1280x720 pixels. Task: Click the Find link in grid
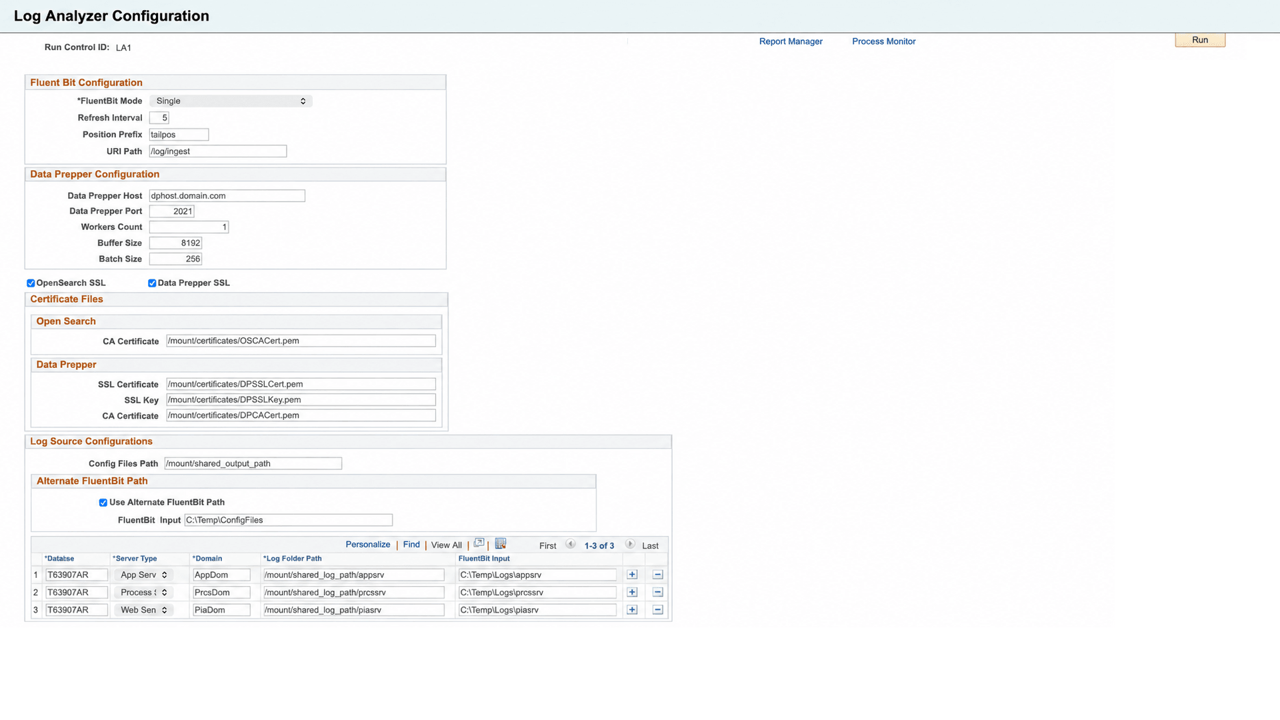[x=411, y=545]
